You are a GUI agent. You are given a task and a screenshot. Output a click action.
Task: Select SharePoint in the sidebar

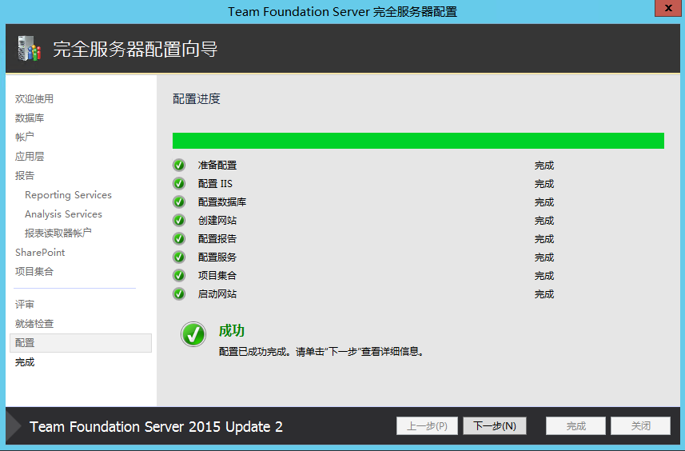pos(40,252)
